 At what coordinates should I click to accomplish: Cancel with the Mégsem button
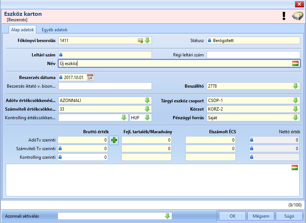[261, 216]
